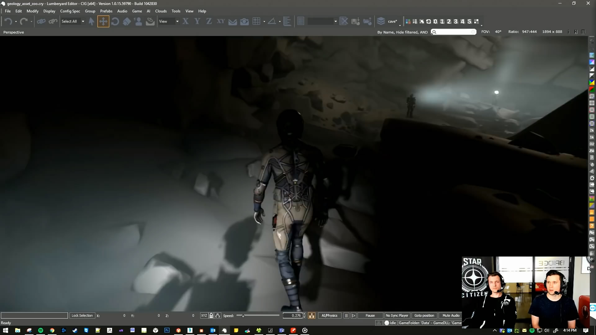596x335 pixels.
Task: Click the grid snapping icon
Action: coord(256,21)
